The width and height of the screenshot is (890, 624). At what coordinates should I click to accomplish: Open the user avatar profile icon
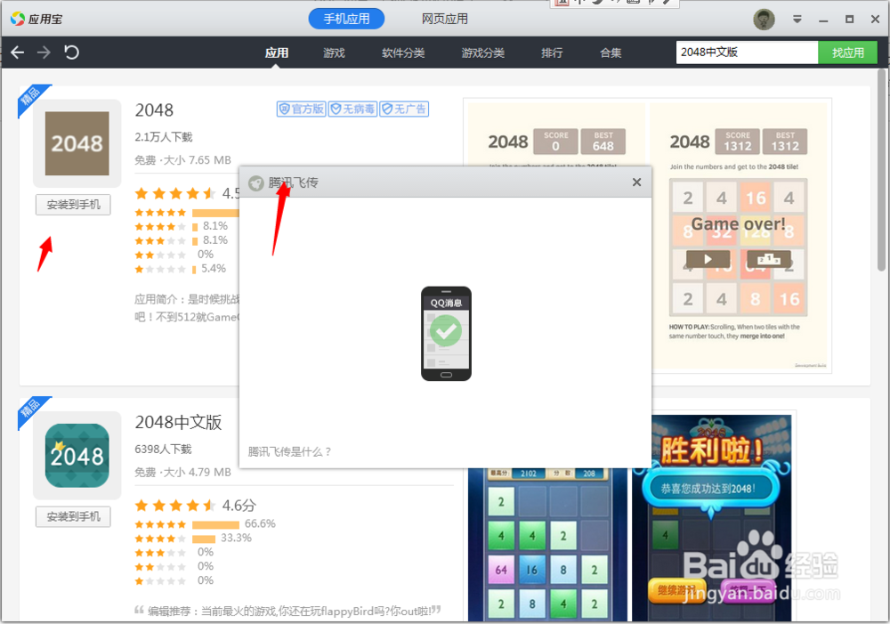point(764,18)
